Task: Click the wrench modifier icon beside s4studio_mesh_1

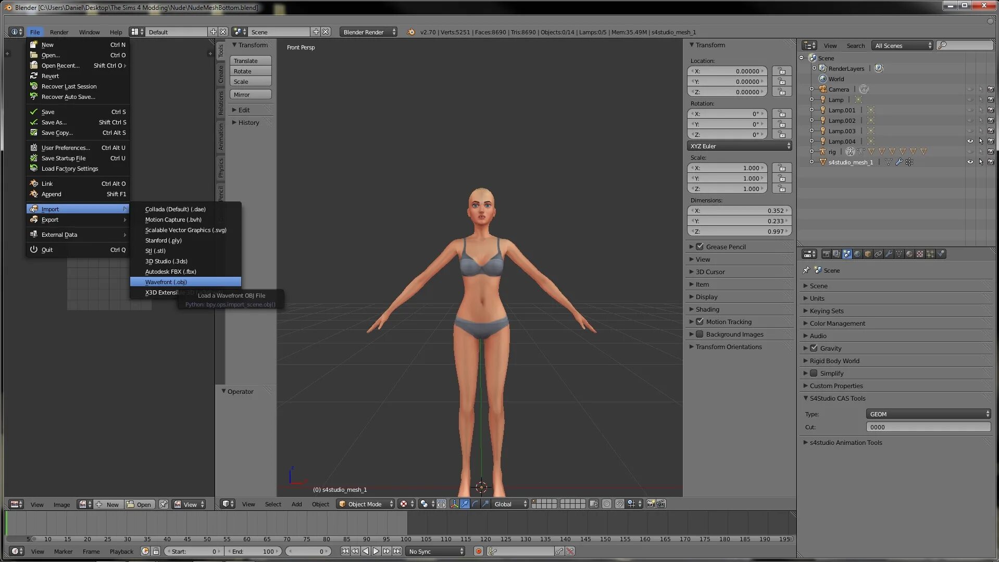Action: pos(899,162)
